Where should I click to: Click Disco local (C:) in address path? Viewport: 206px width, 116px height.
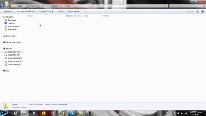point(32,6)
